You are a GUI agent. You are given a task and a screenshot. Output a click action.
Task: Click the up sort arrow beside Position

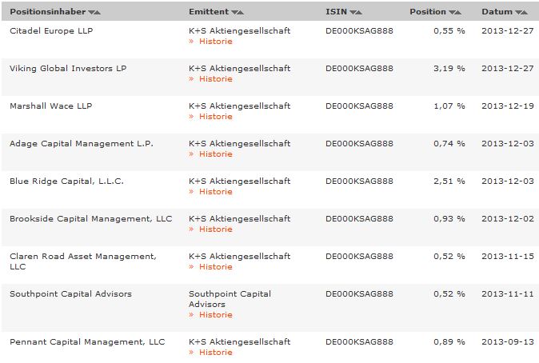[x=460, y=13]
